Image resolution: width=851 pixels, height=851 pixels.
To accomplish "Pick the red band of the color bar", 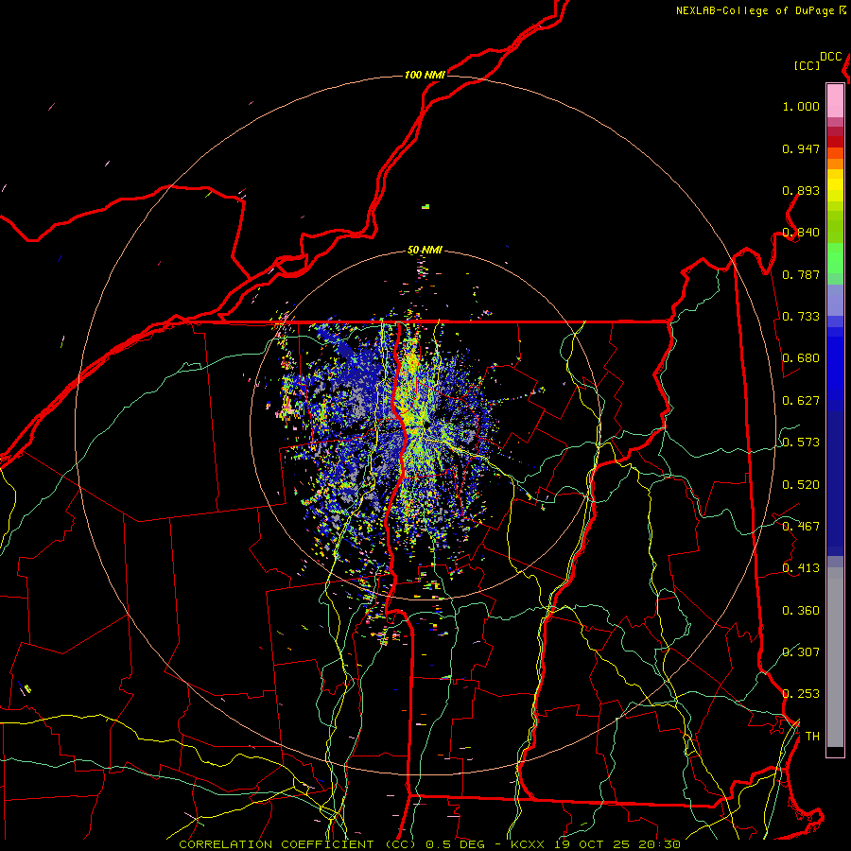I will (x=835, y=142).
